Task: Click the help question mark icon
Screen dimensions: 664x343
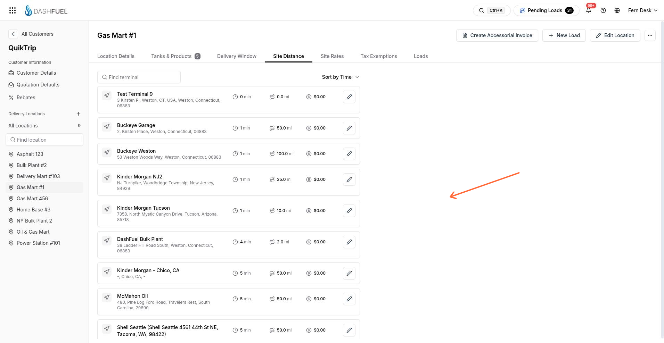Action: (603, 10)
